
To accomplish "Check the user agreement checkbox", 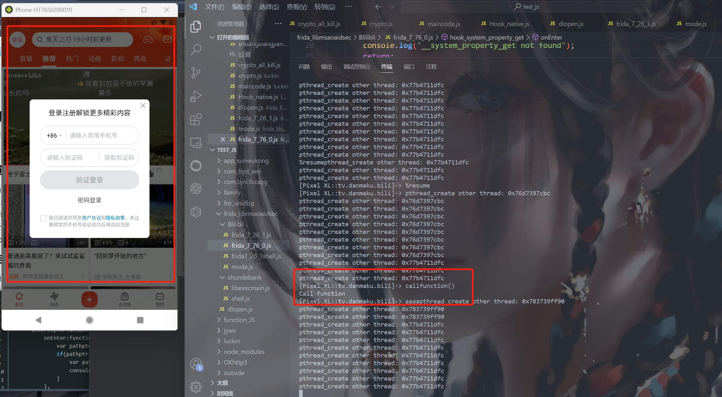I will pos(43,218).
